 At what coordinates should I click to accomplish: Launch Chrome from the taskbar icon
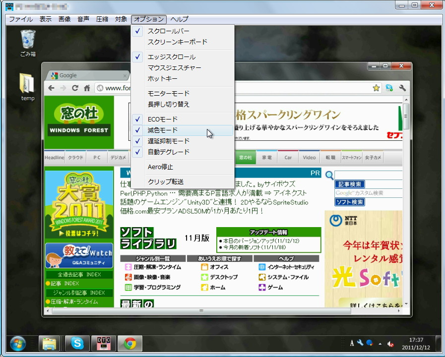[x=130, y=343]
